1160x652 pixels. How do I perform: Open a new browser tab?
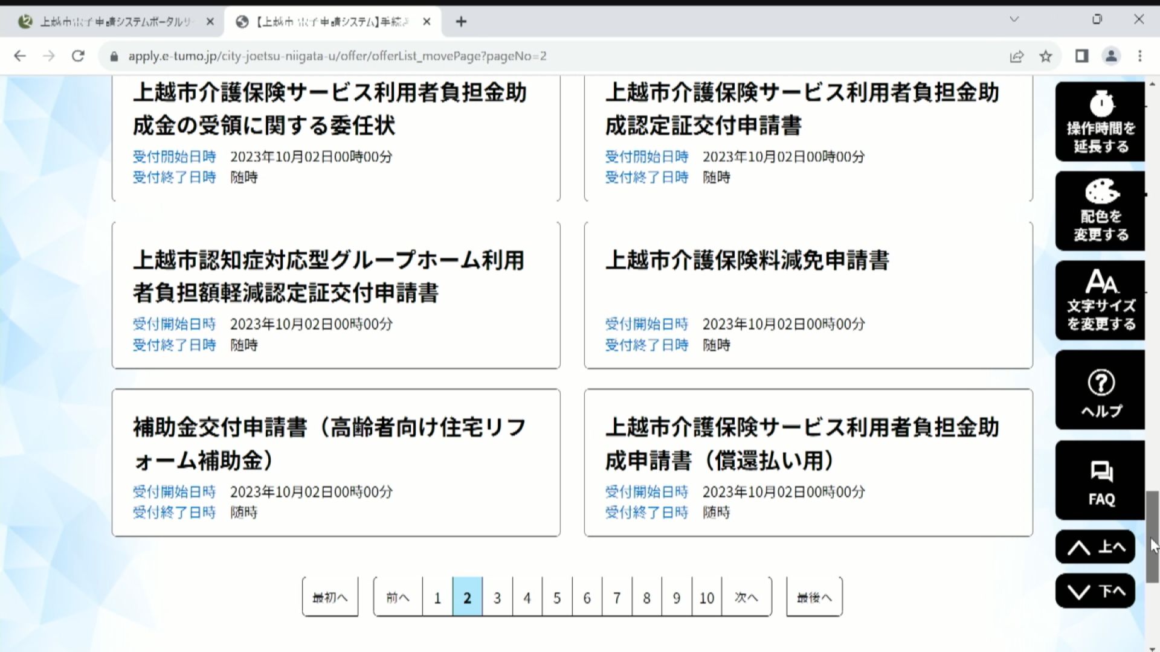[461, 22]
